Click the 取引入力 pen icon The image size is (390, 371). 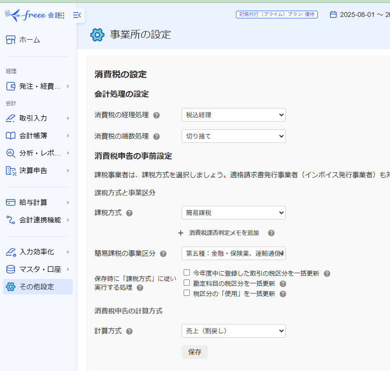pos(11,118)
